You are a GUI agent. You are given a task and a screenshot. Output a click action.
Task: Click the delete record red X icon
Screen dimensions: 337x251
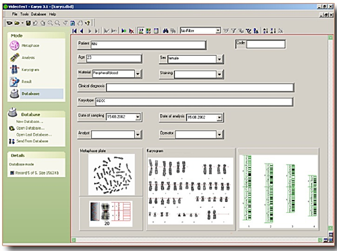click(131, 31)
